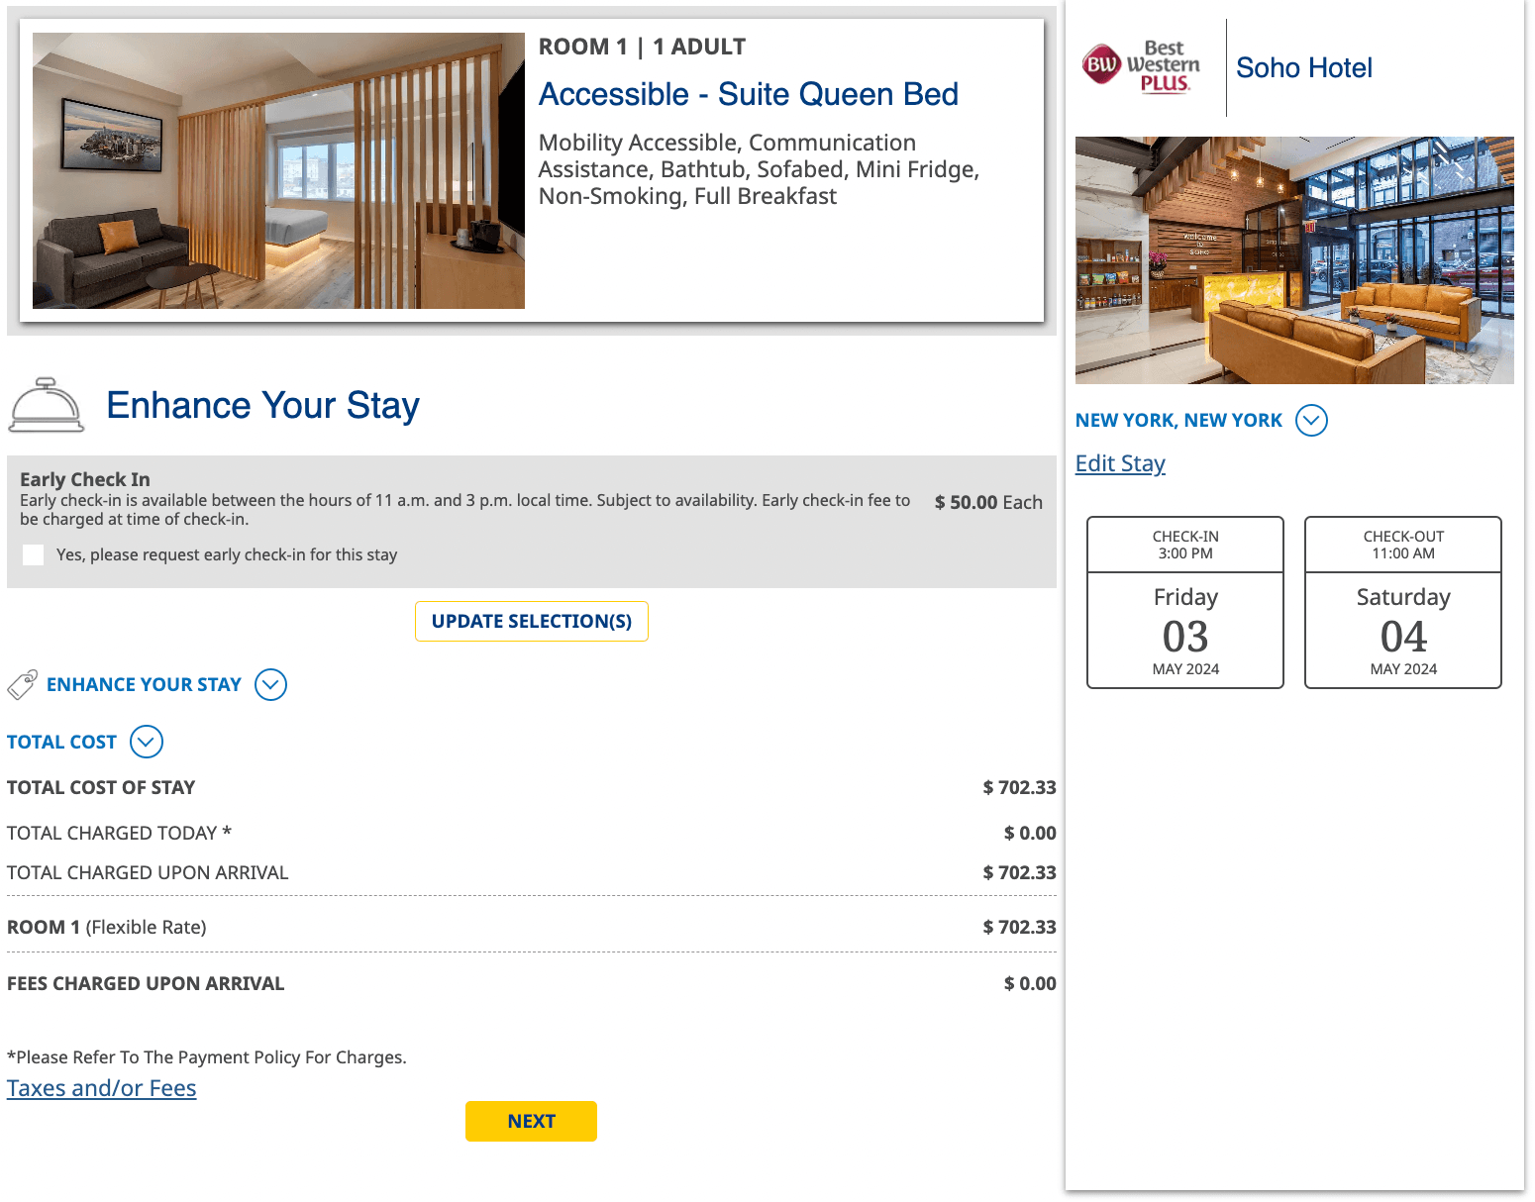1535x1202 pixels.
Task: Click the price tag icon
Action: click(x=22, y=684)
